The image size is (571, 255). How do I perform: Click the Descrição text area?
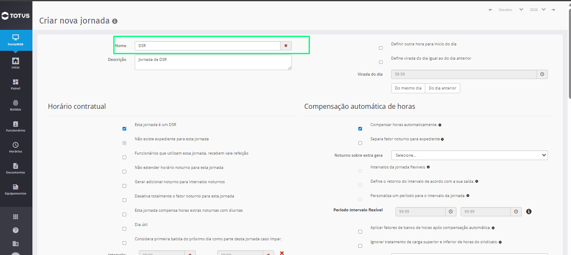click(213, 62)
